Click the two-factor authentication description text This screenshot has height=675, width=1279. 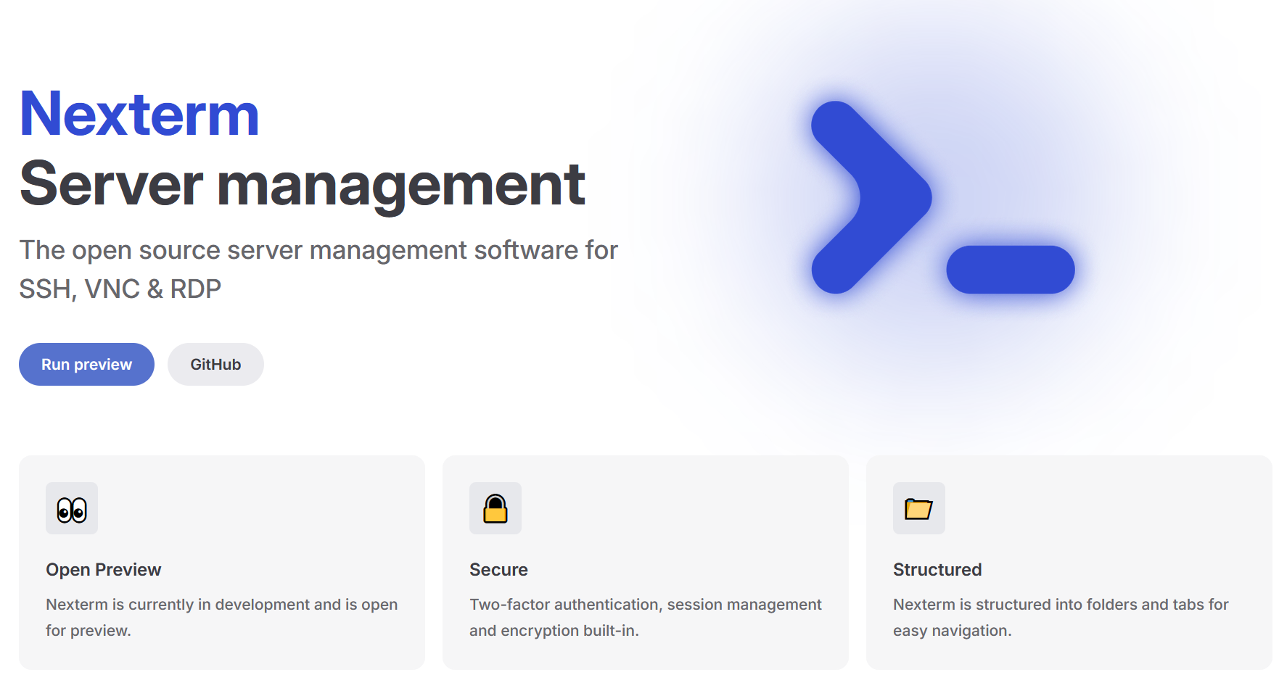point(645,617)
